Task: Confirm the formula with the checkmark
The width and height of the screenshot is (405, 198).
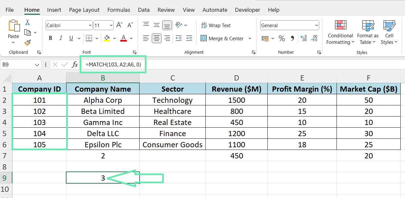Action: [x=65, y=64]
